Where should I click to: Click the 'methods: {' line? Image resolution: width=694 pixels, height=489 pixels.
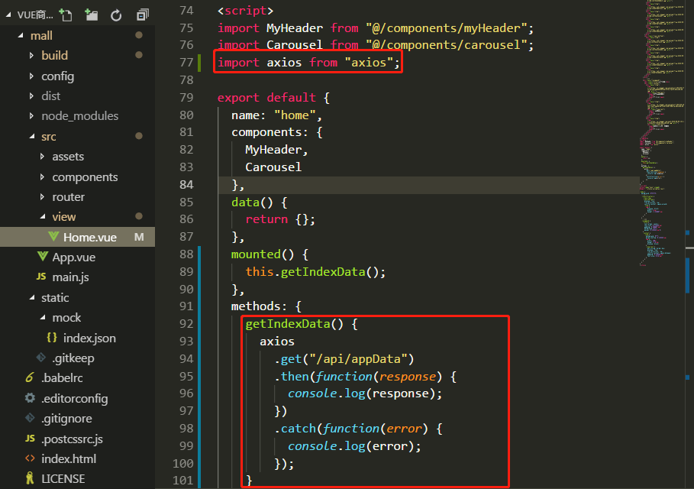tap(266, 306)
